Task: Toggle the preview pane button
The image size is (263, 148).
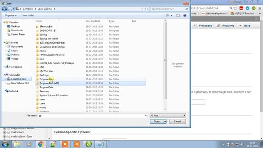Action: [178, 16]
